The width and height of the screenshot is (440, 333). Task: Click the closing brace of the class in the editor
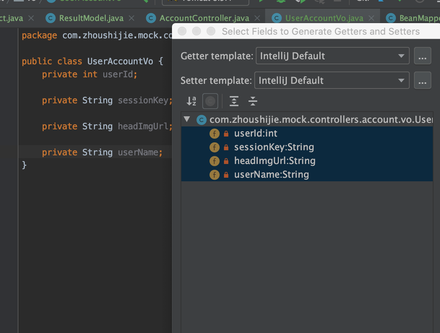24,165
